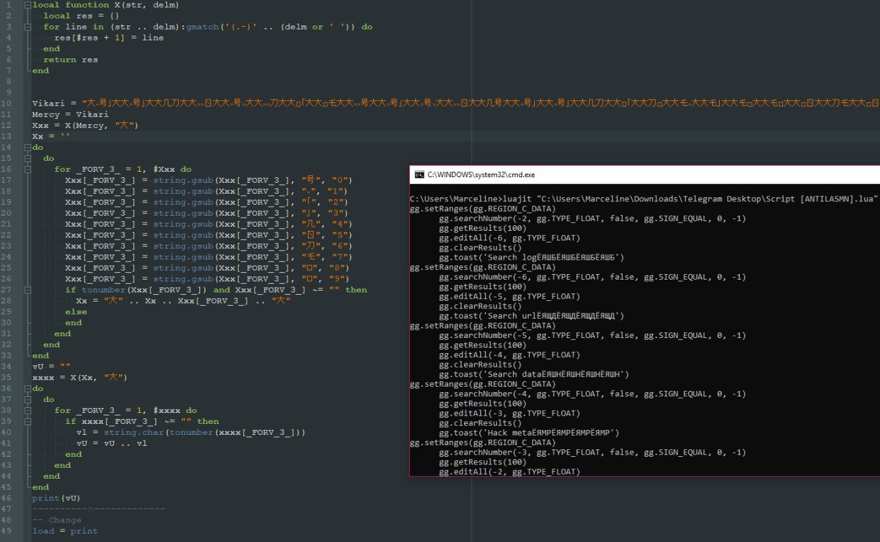Click the return res statement
This screenshot has width=880, height=542.
point(71,60)
